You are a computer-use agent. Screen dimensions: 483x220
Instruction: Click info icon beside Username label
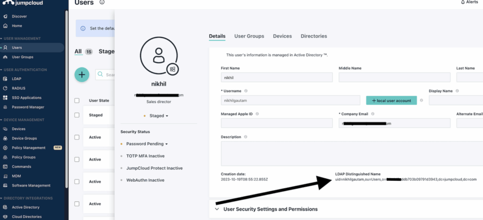click(x=246, y=91)
